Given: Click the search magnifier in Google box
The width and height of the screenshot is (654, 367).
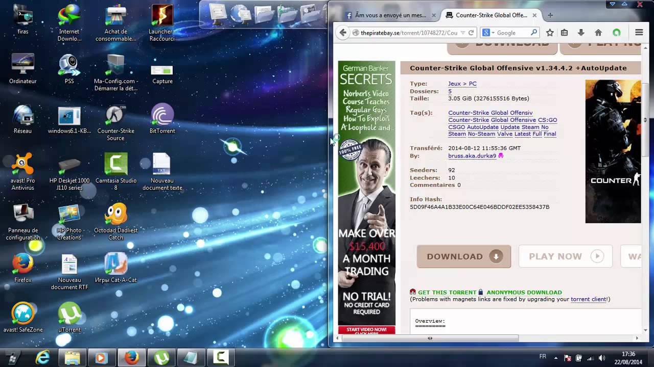Looking at the screenshot, I should (534, 33).
